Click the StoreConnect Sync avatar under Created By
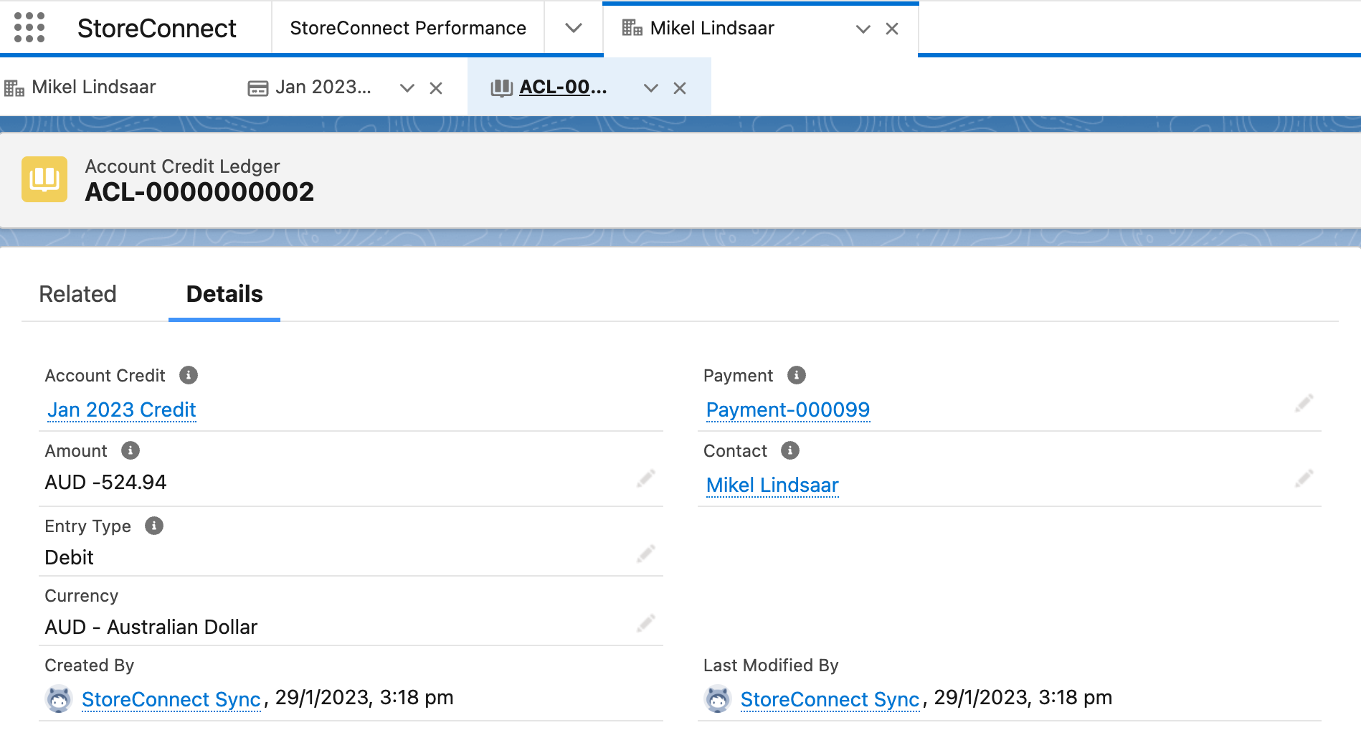 tap(60, 698)
